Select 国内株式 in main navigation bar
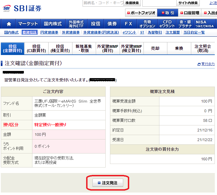 (53, 24)
